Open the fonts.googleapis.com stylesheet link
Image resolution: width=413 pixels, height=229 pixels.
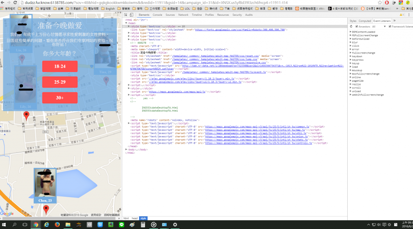click(x=240, y=30)
